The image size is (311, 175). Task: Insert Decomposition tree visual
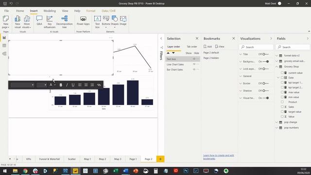pos(65,22)
